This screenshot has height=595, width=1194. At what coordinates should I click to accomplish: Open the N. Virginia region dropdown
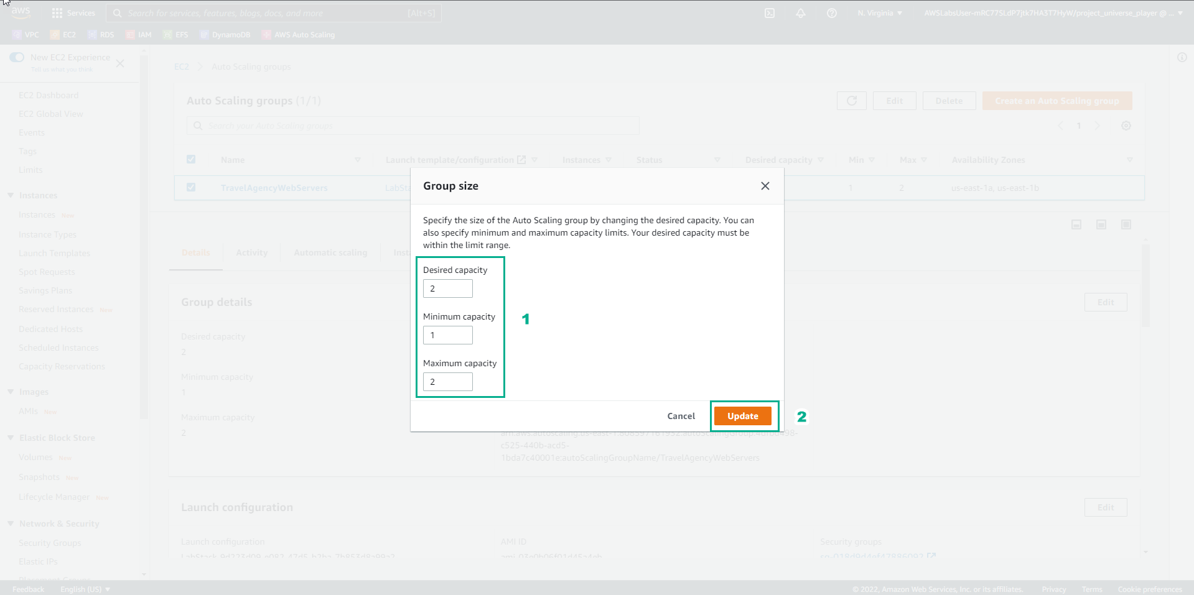(880, 13)
